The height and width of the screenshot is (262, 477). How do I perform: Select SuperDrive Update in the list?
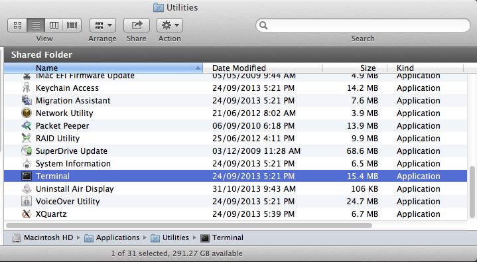pos(72,151)
